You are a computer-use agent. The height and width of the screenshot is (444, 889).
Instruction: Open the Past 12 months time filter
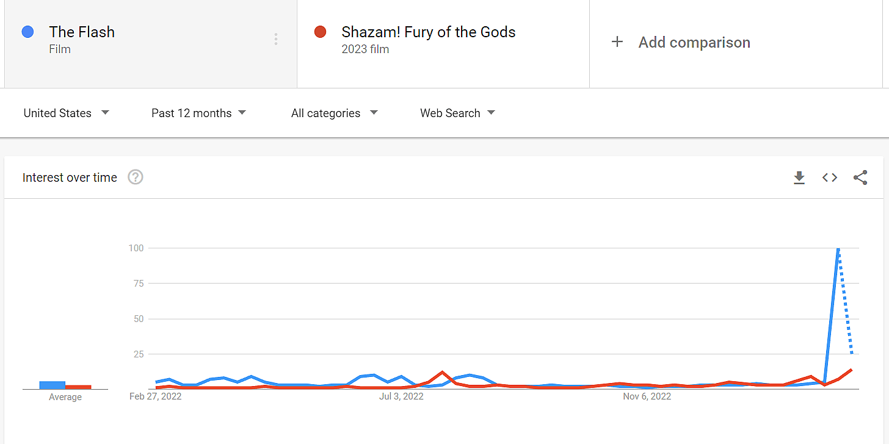[x=198, y=113]
